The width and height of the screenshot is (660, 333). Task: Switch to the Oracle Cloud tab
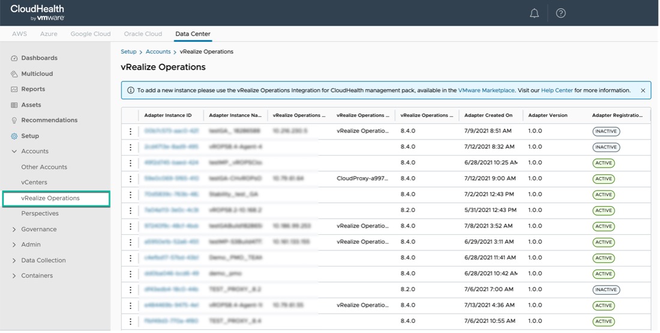point(143,34)
